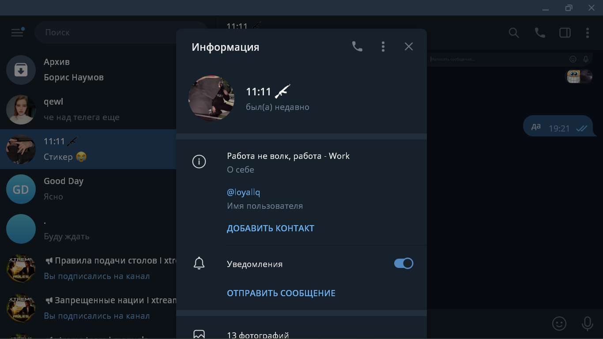Viewport: 603px width, 339px height.
Task: View profile photo of 11:11
Action: pyautogui.click(x=211, y=98)
